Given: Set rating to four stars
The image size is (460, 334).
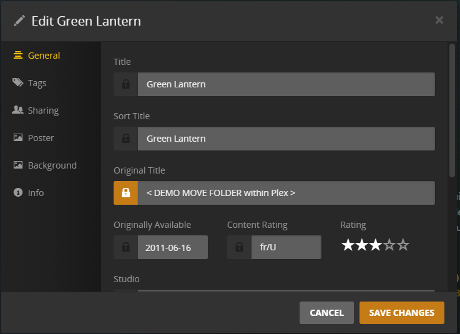Looking at the screenshot, I should [389, 245].
